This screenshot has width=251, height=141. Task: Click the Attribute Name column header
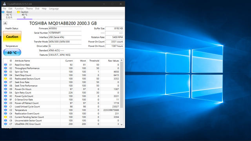coord(22,61)
